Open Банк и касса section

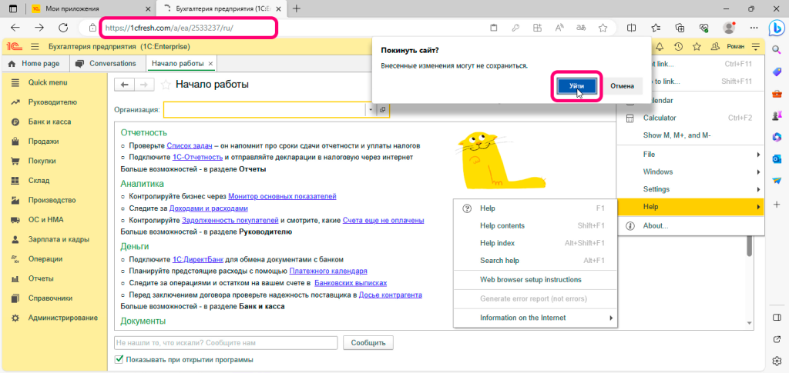(55, 122)
